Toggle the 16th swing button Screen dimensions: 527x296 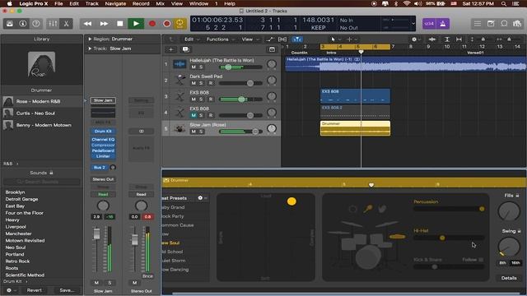point(515,263)
